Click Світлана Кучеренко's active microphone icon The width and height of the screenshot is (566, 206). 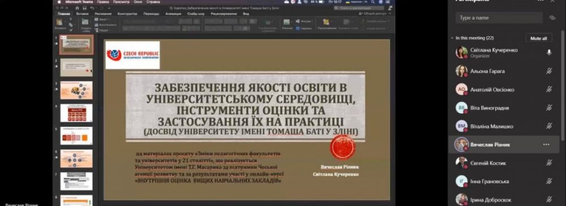pyautogui.click(x=549, y=52)
